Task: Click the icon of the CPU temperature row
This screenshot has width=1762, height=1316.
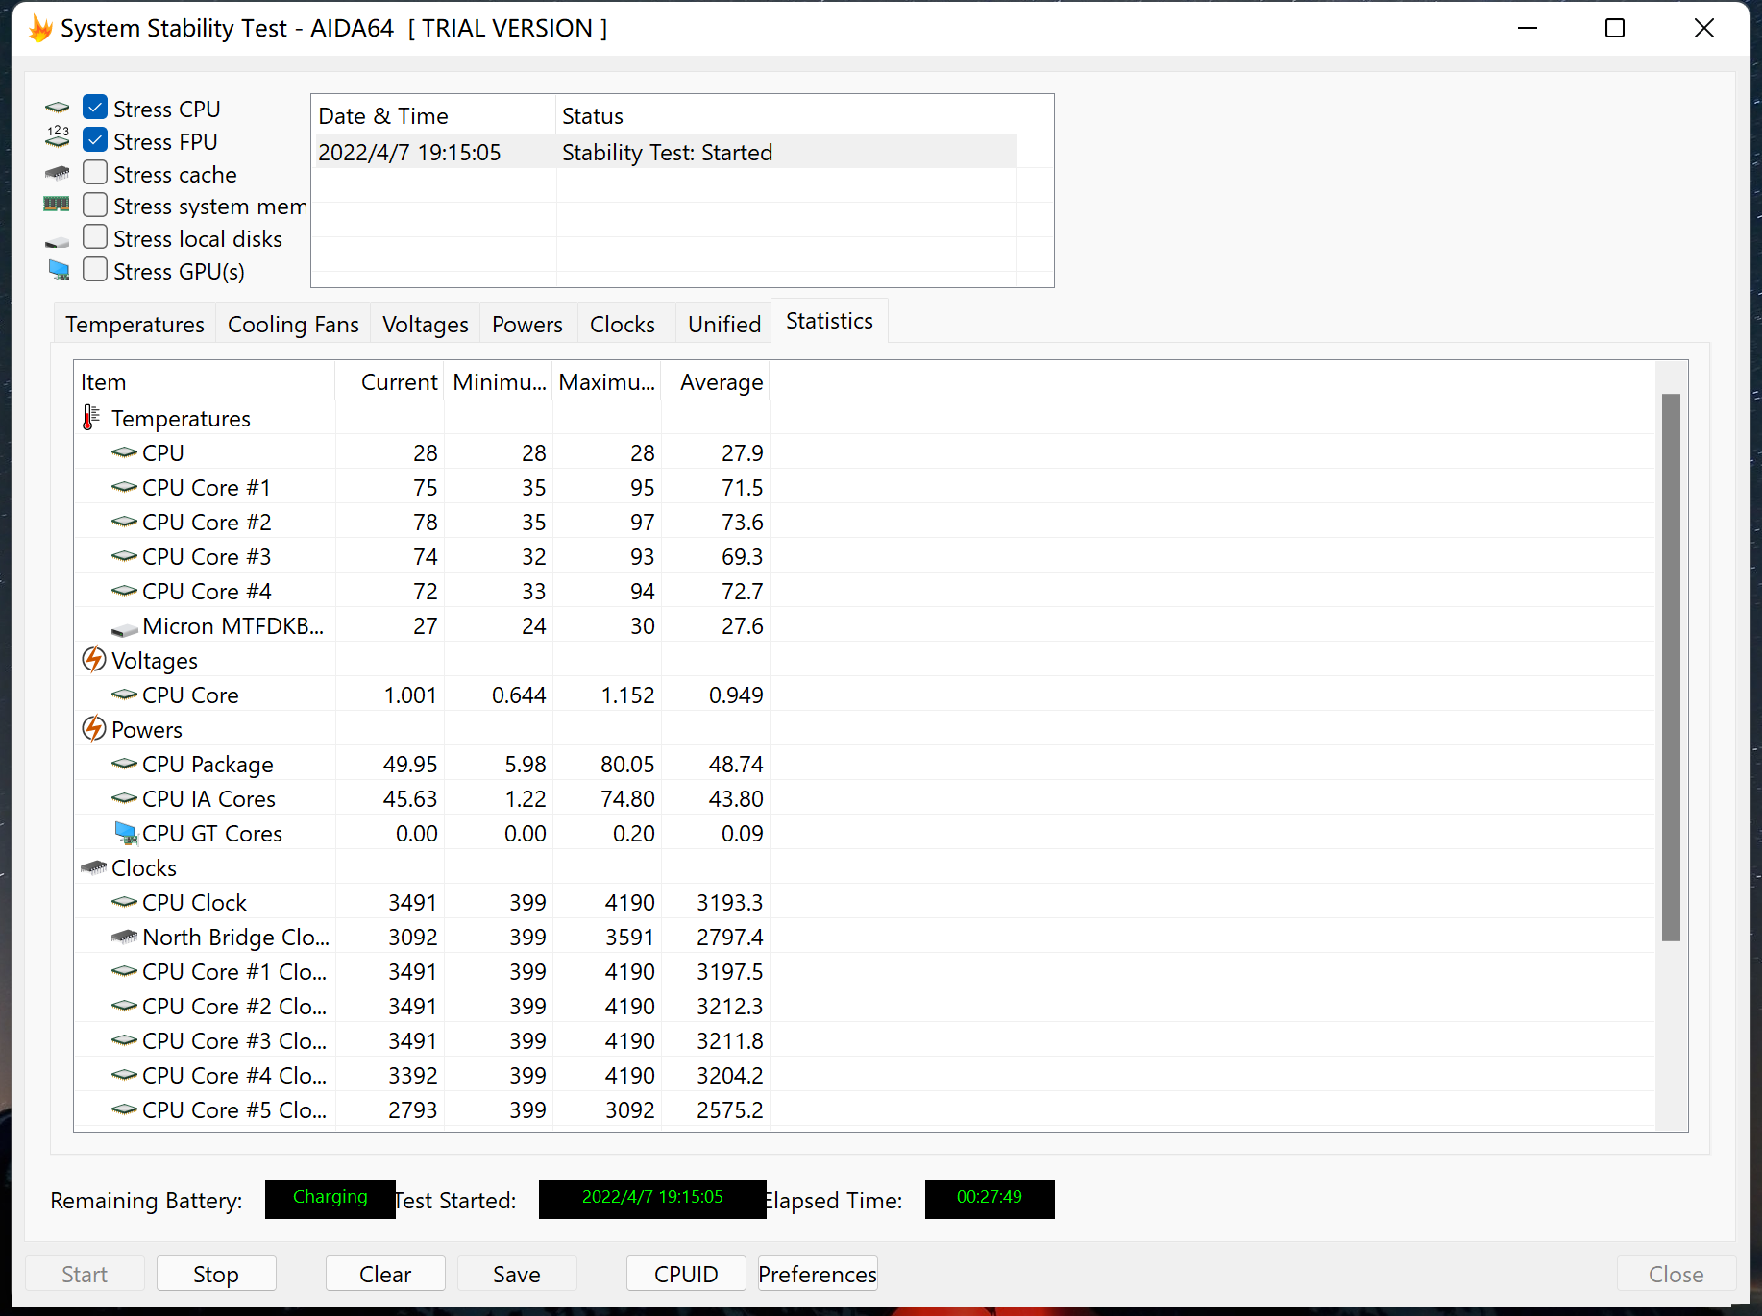Action: [x=124, y=451]
